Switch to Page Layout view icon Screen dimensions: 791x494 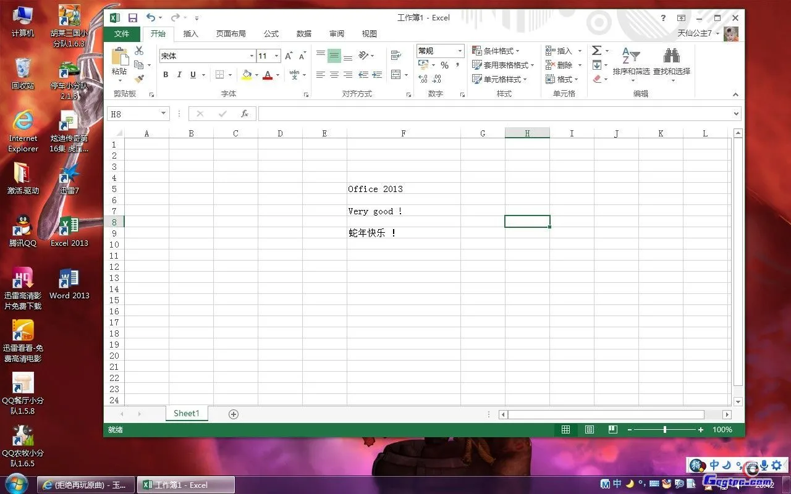tap(589, 429)
